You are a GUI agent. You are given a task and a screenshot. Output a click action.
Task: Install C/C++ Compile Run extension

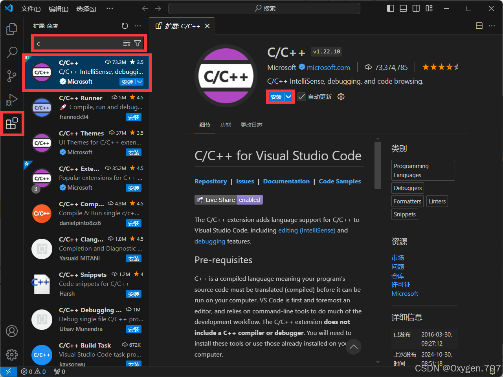(134, 223)
